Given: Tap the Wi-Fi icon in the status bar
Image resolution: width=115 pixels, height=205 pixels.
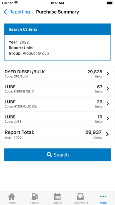Looking at the screenshot, I should (16, 3).
